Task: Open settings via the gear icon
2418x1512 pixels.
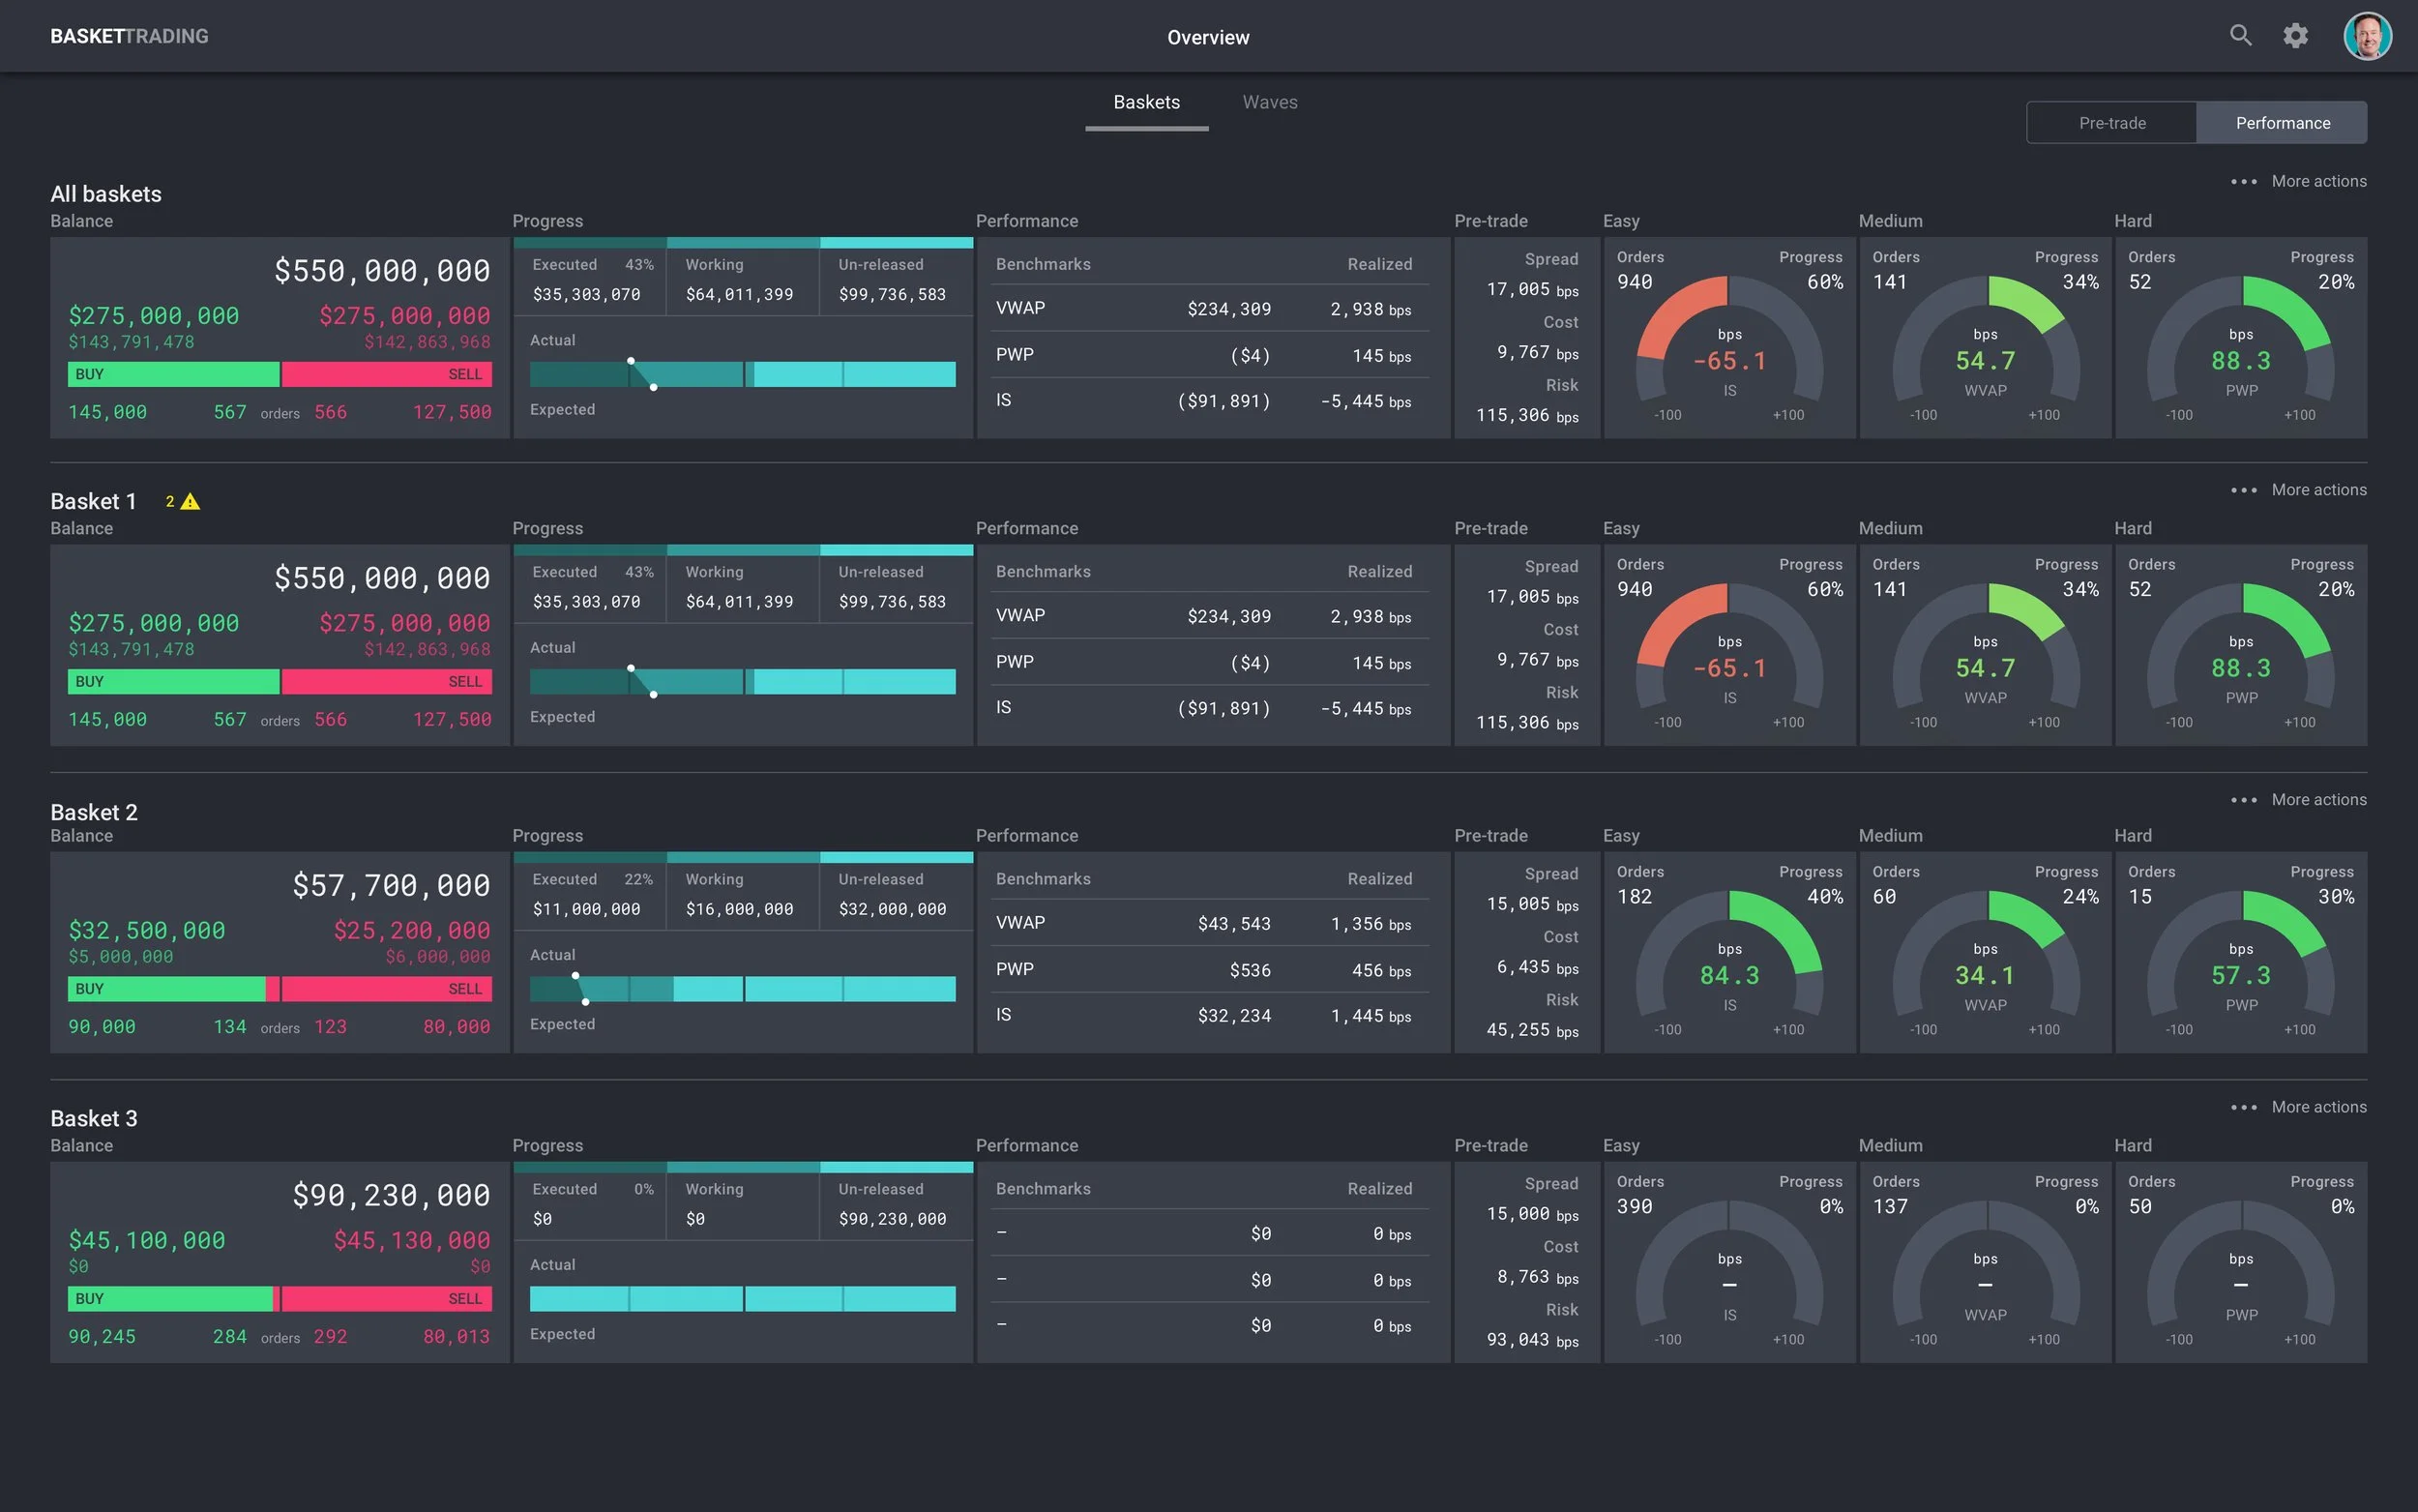Action: pos(2295,36)
